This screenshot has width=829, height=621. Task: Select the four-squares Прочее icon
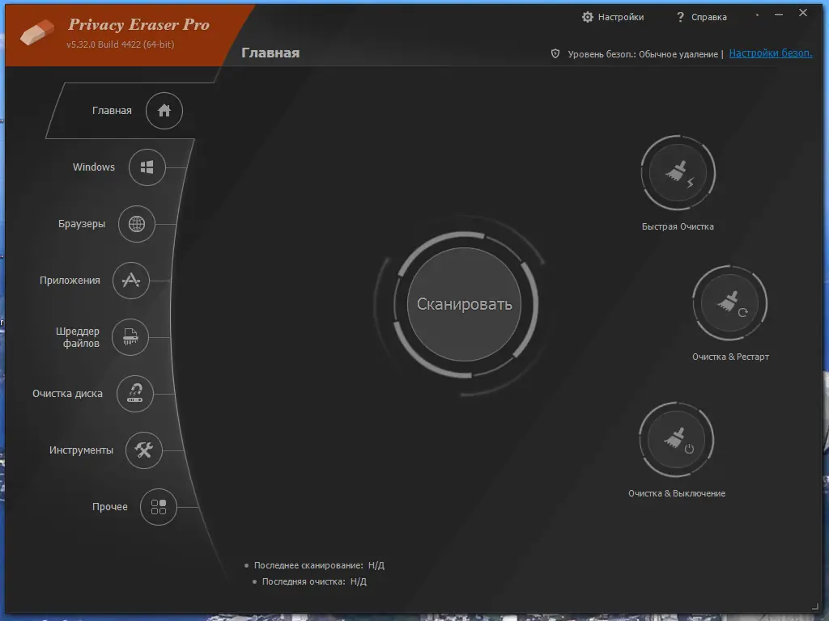158,507
